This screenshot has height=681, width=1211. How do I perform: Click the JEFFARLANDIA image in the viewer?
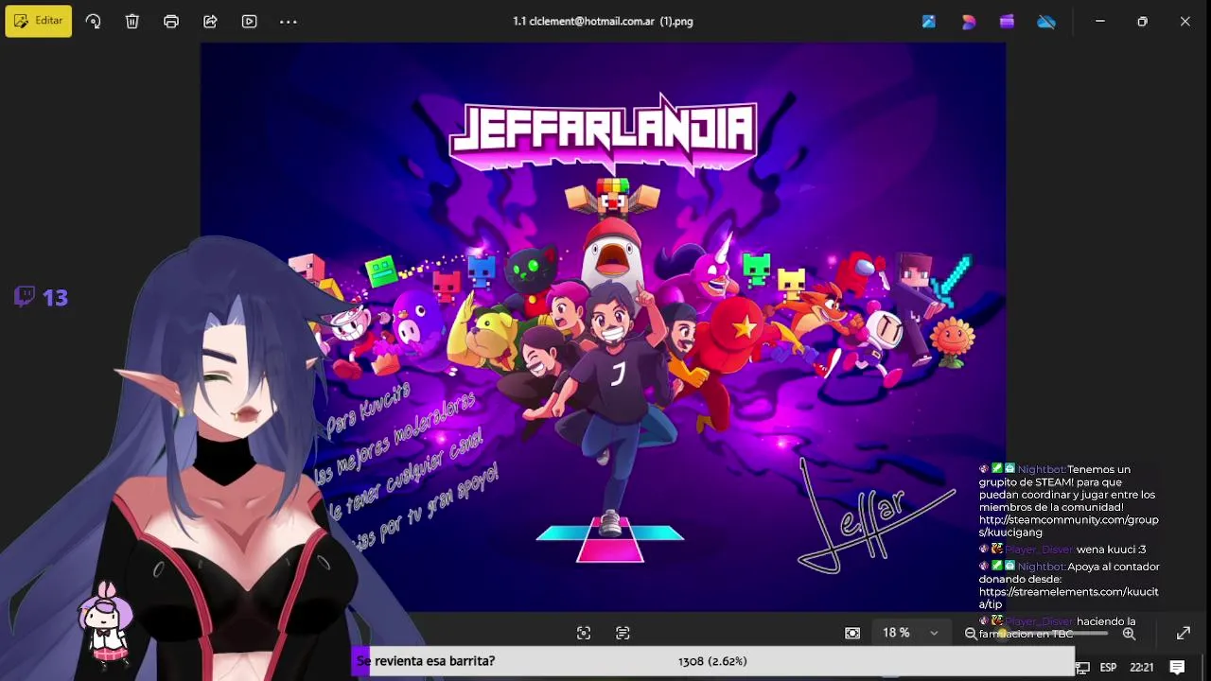[603, 326]
